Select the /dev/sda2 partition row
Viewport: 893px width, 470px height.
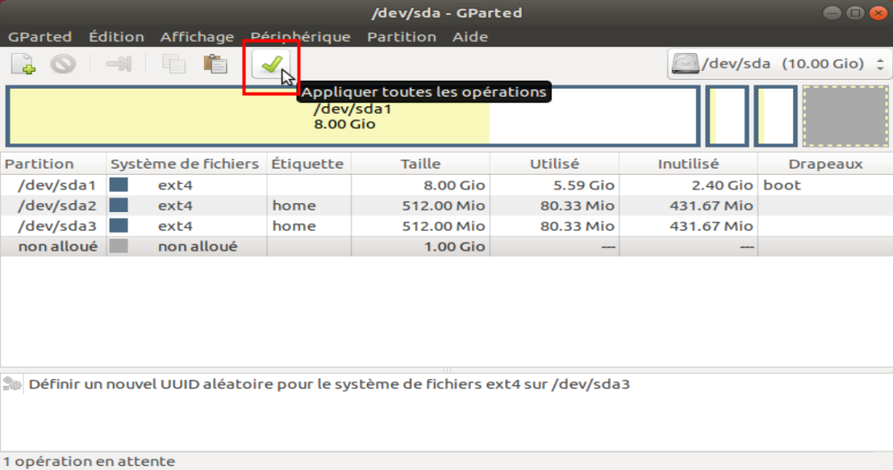pyautogui.click(x=56, y=206)
